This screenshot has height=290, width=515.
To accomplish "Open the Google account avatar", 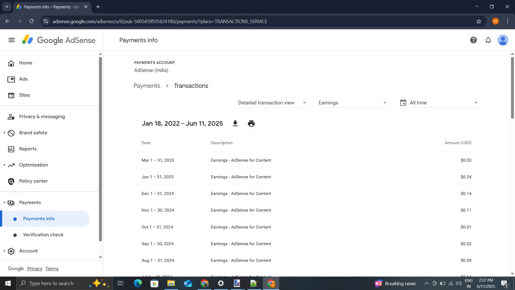I will [x=503, y=40].
